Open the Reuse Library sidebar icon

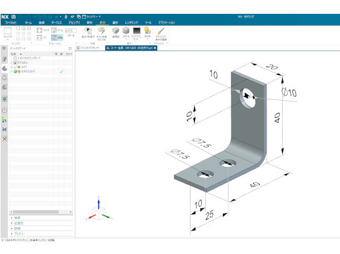4,87
